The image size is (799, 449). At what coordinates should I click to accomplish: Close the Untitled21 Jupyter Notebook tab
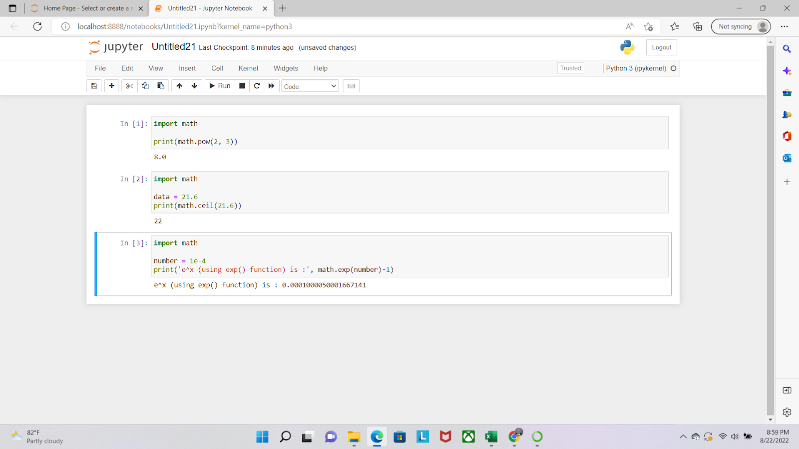tap(265, 8)
